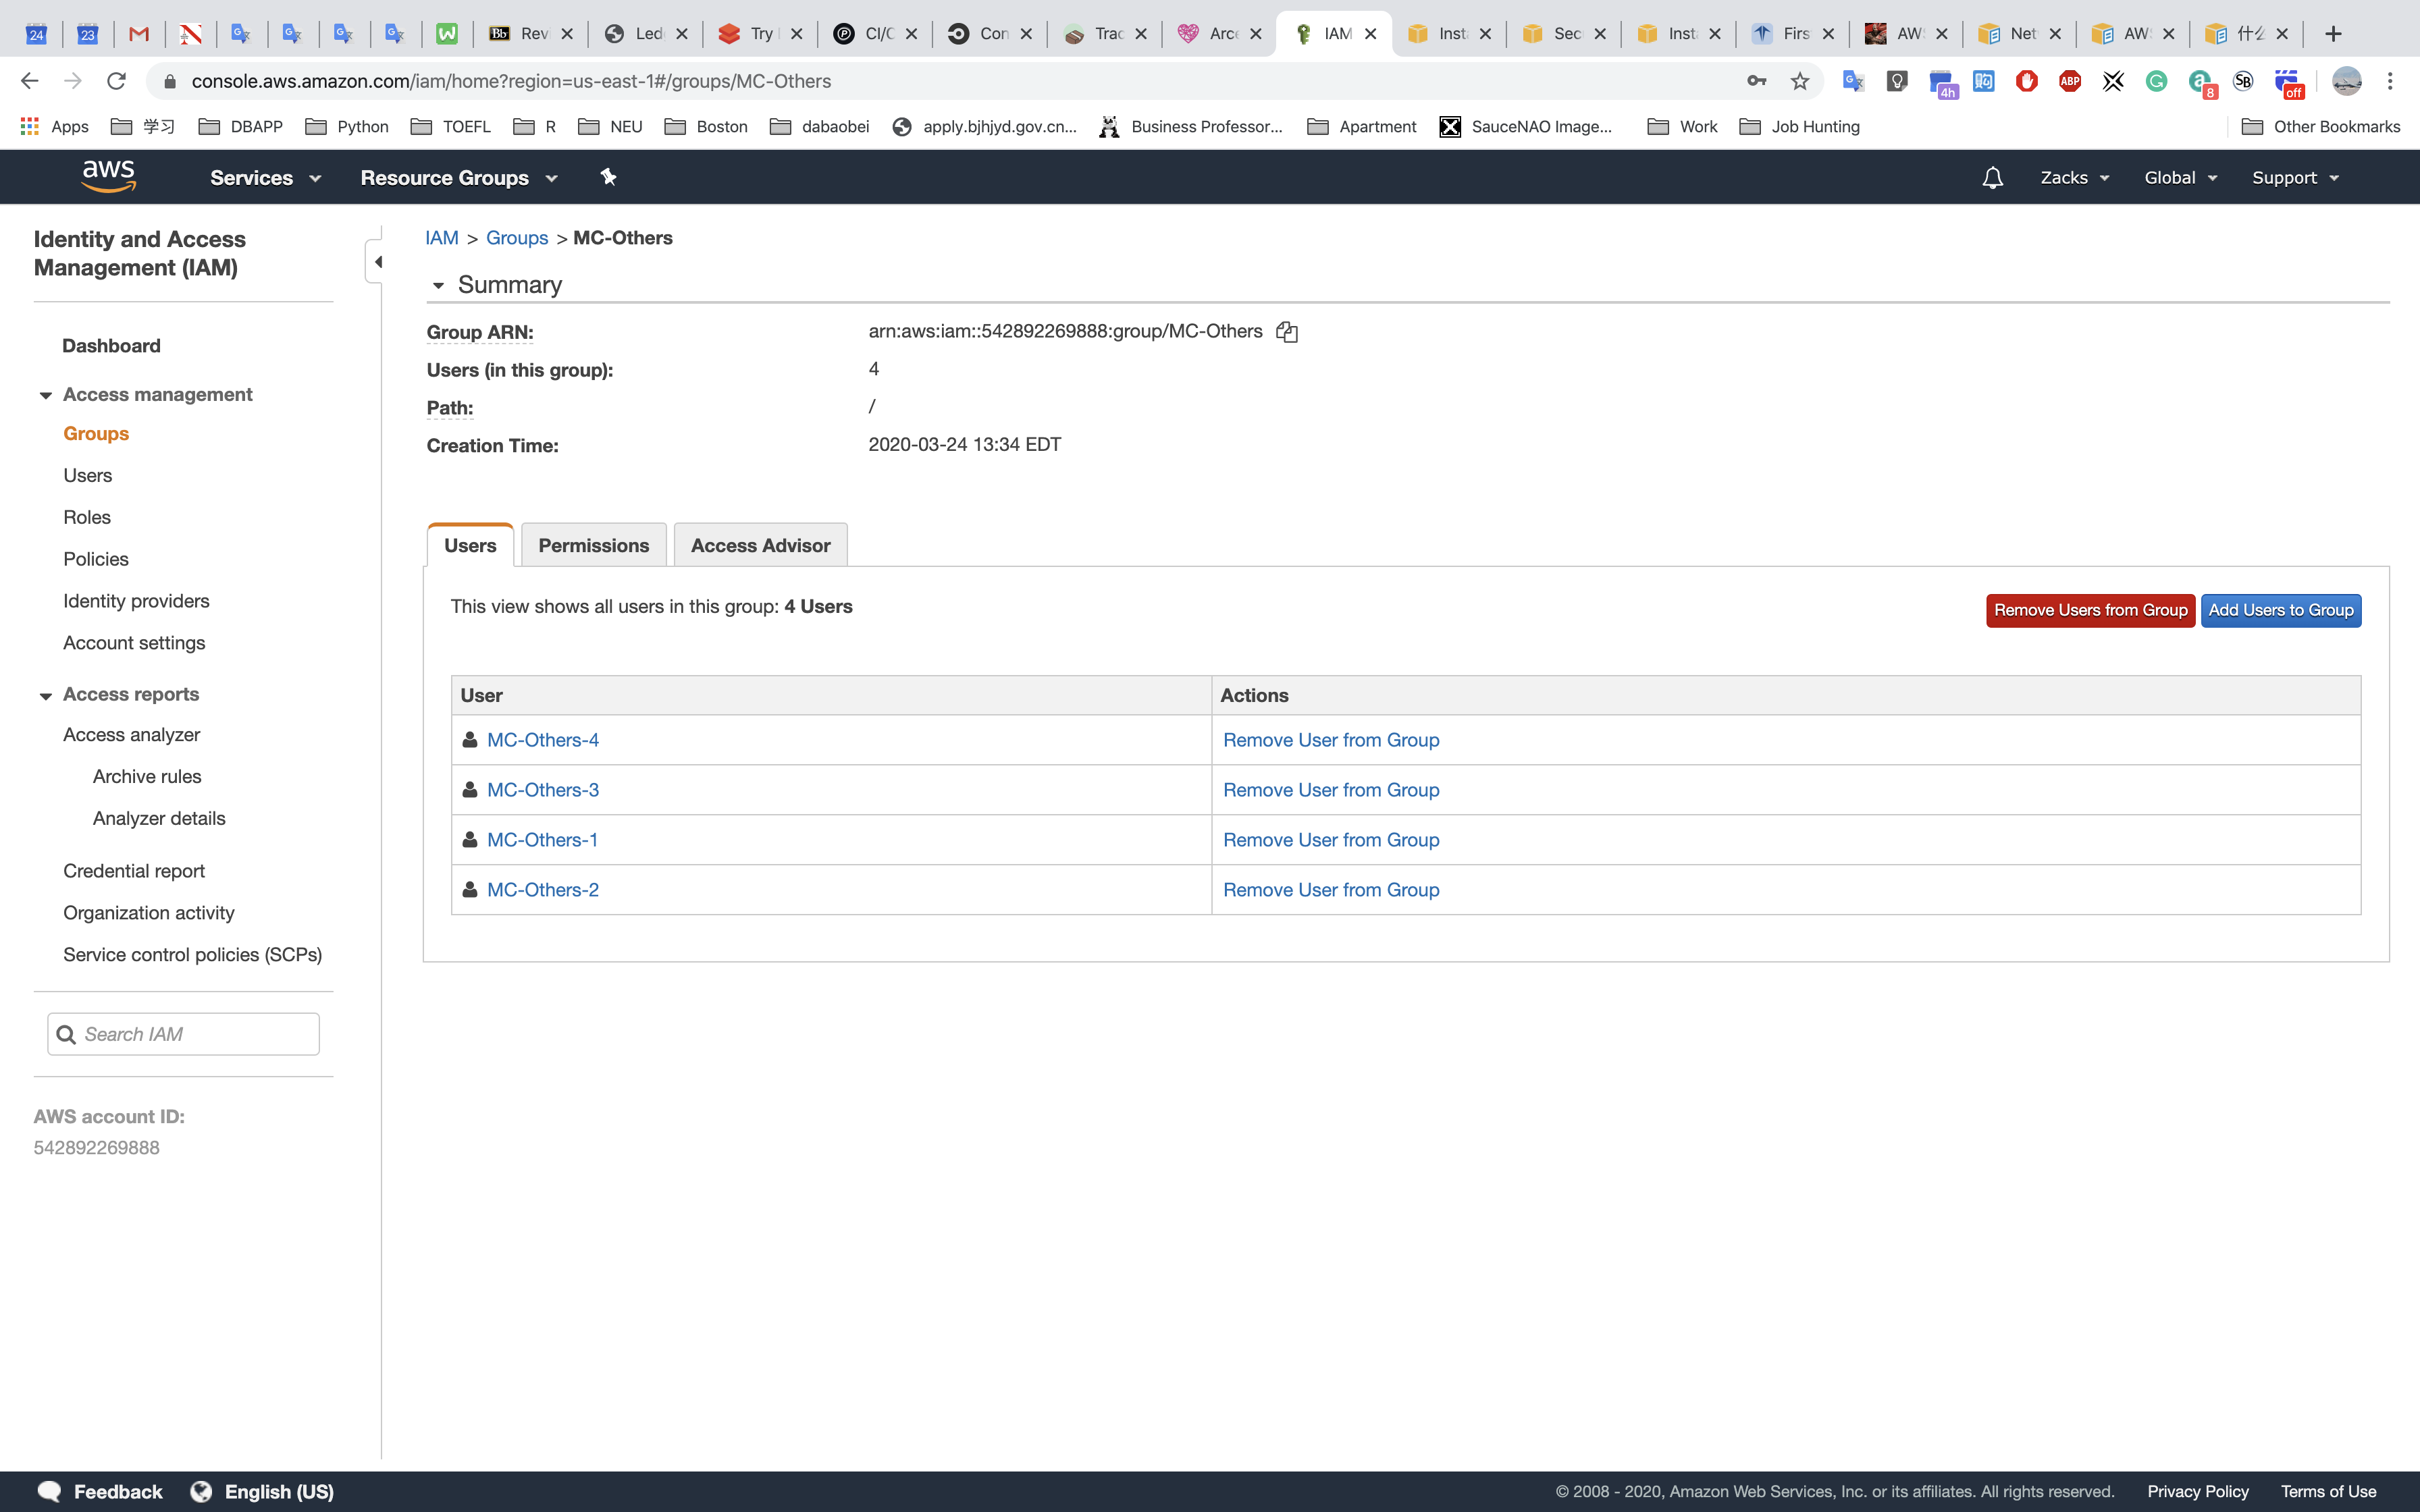The image size is (2420, 1512).
Task: Expand the Resource Groups dropdown
Action: 458,178
